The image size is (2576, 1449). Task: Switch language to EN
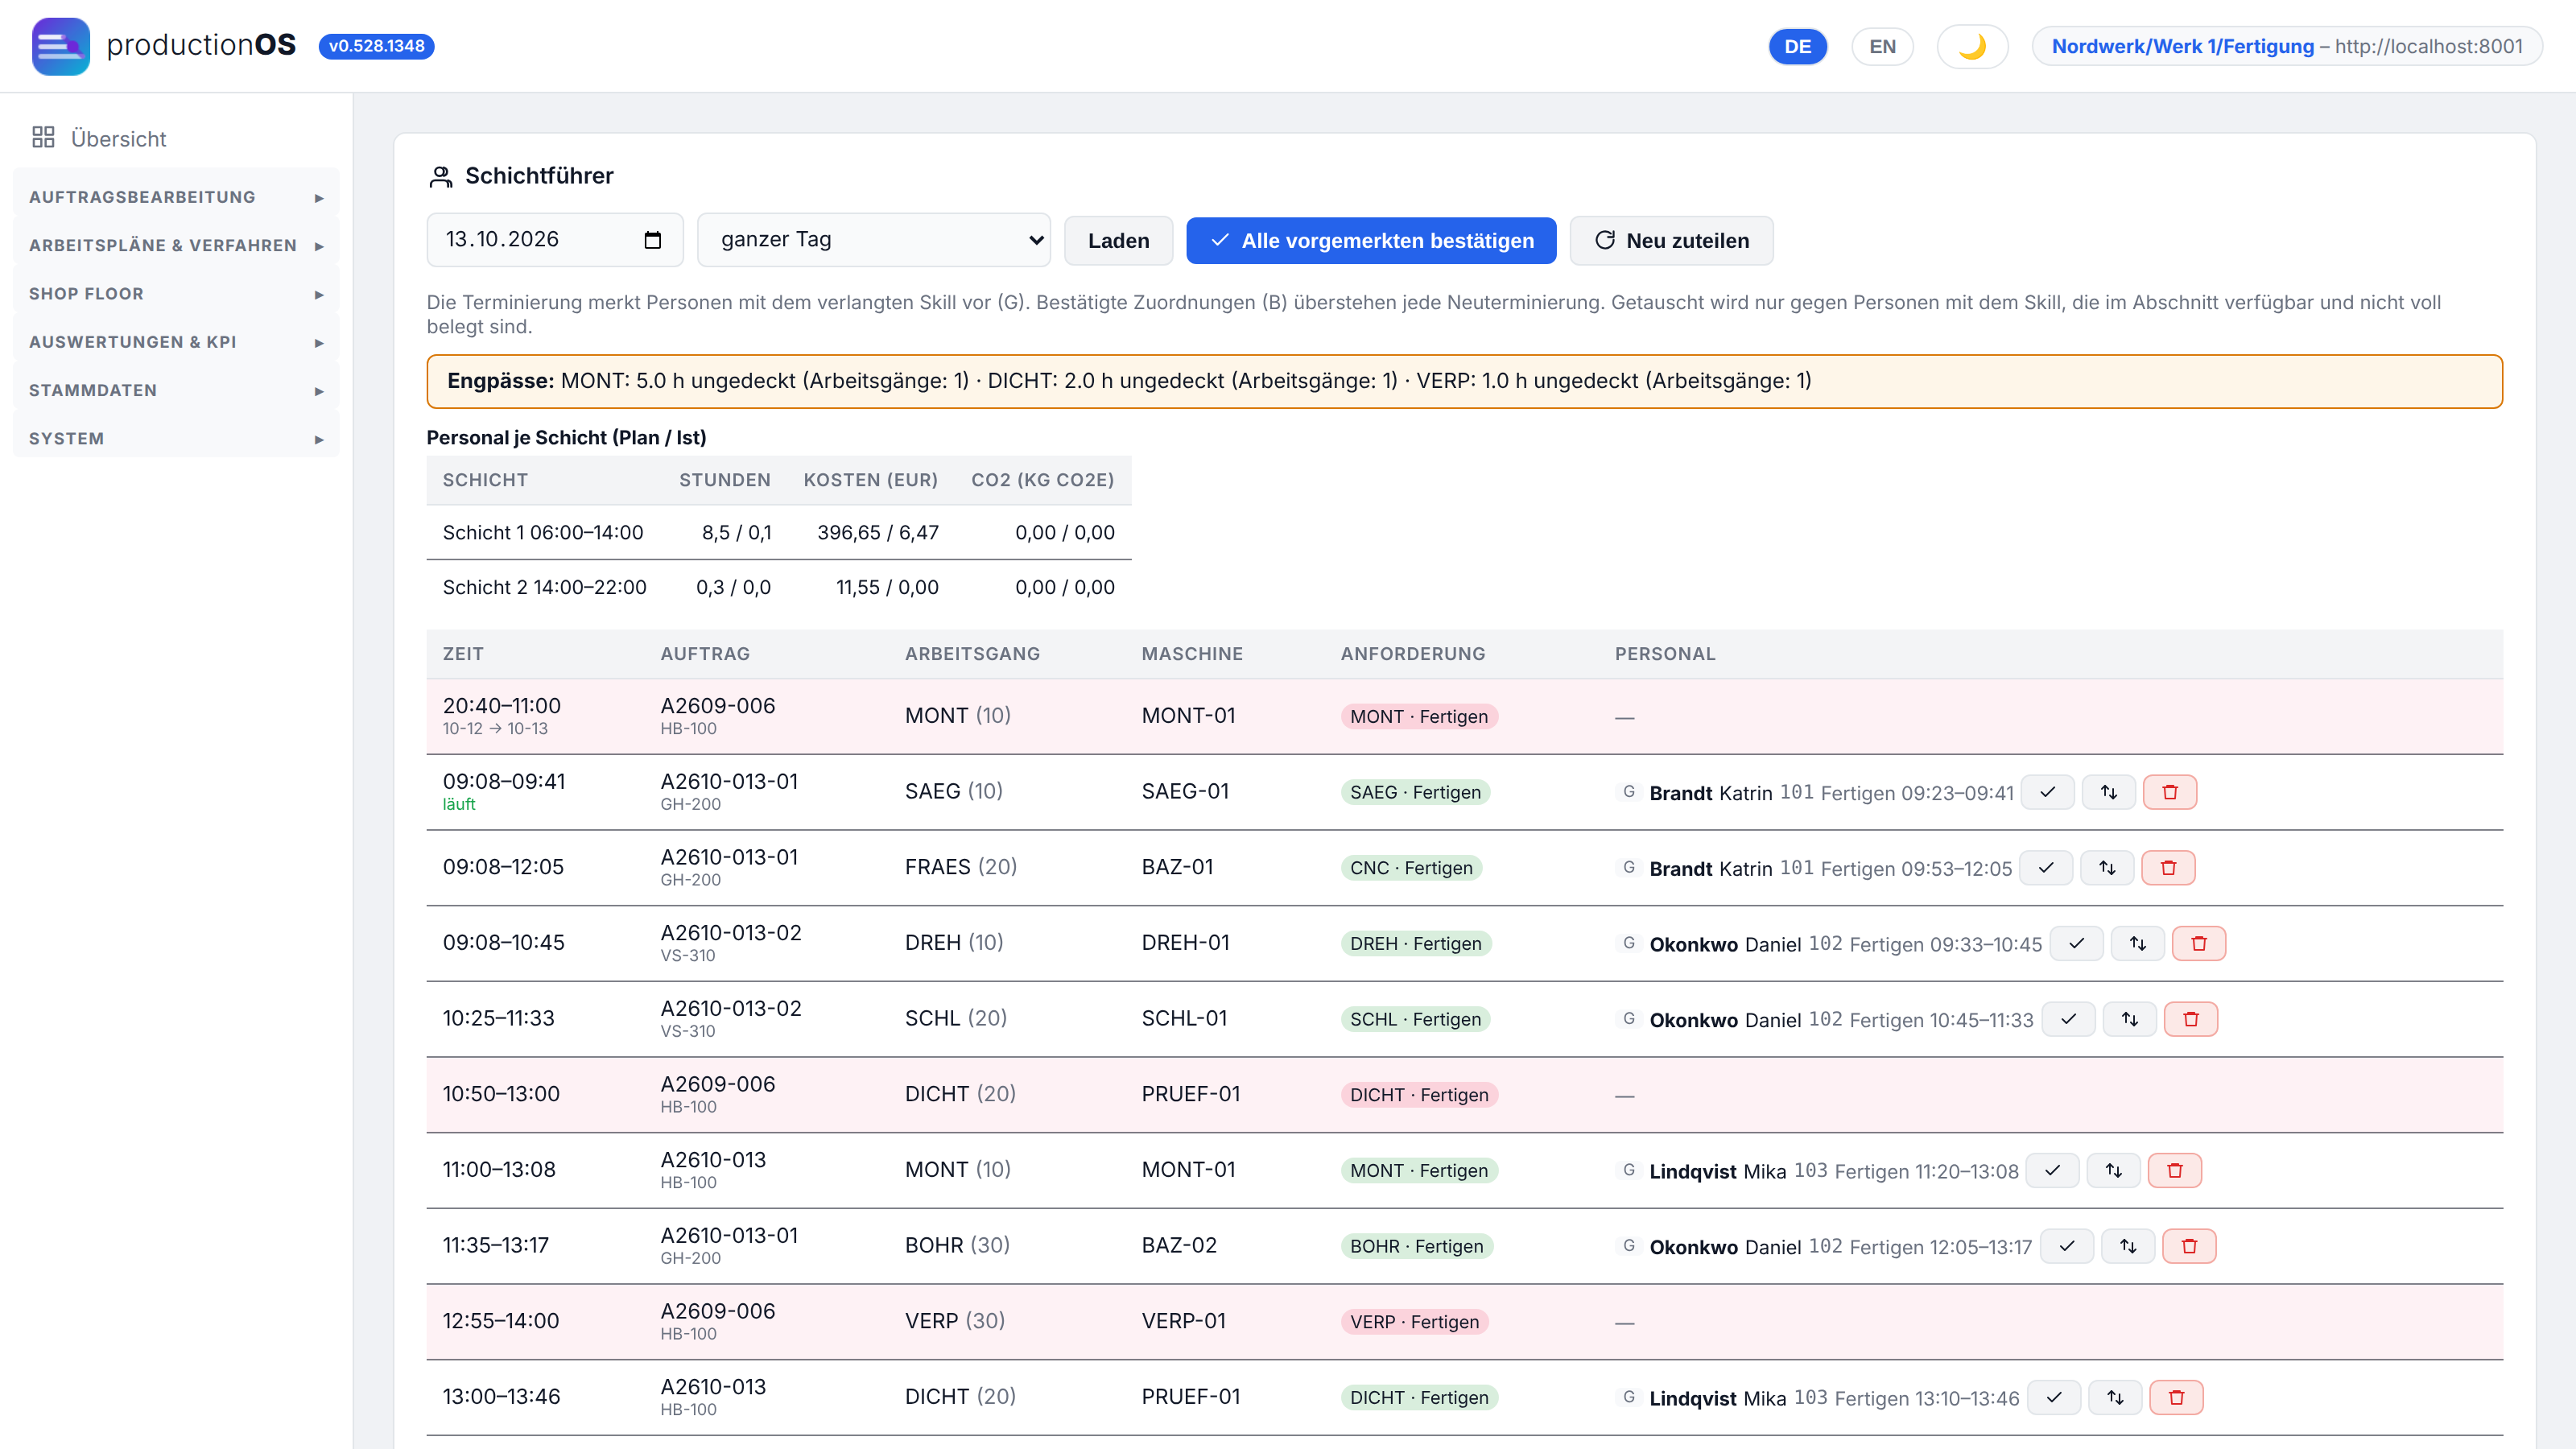click(1882, 46)
